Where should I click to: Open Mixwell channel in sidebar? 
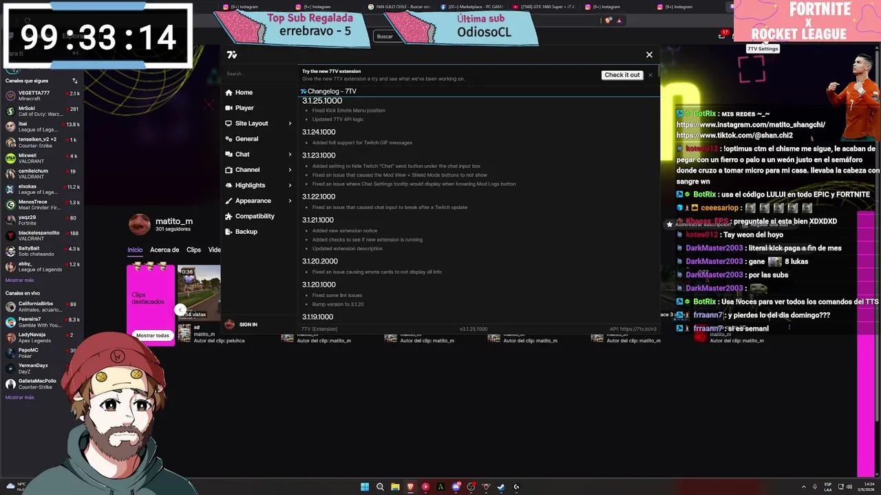[x=43, y=158]
